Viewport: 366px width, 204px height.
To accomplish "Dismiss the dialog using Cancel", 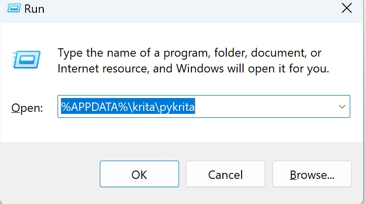I will (225, 174).
